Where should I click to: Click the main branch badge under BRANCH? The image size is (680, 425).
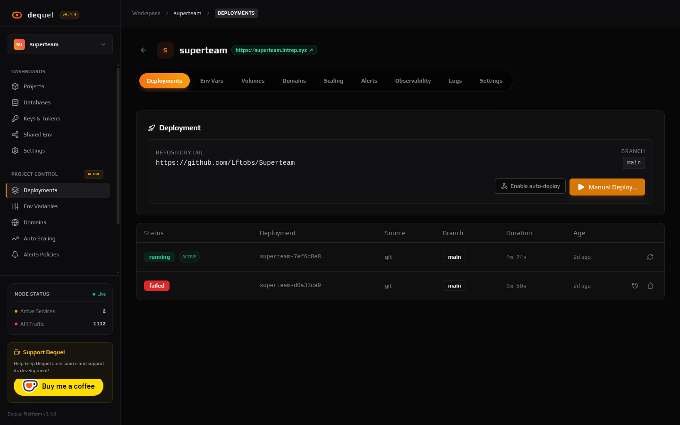[634, 163]
